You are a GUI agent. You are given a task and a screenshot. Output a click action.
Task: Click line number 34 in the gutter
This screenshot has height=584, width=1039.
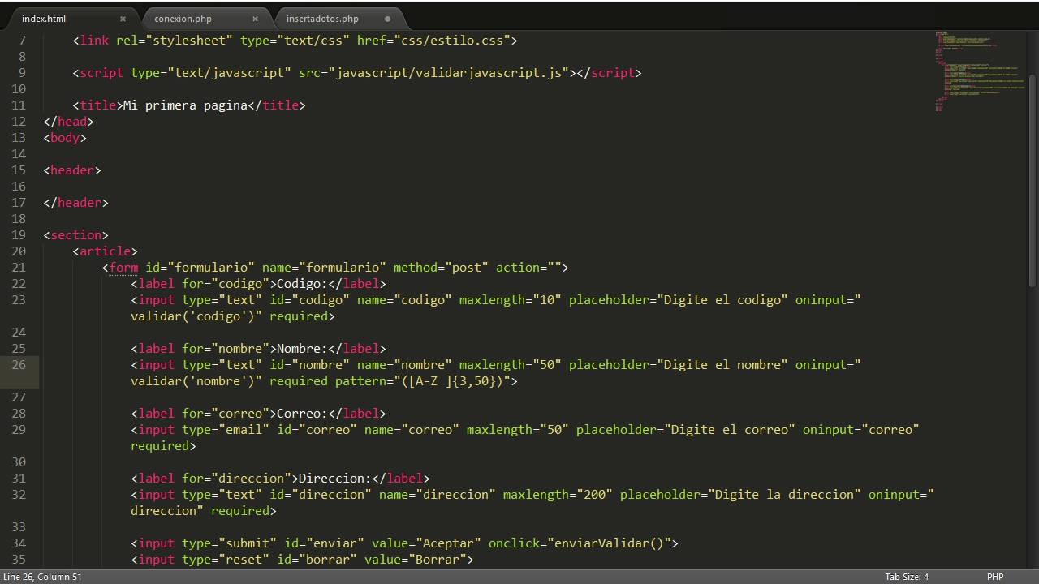point(19,543)
